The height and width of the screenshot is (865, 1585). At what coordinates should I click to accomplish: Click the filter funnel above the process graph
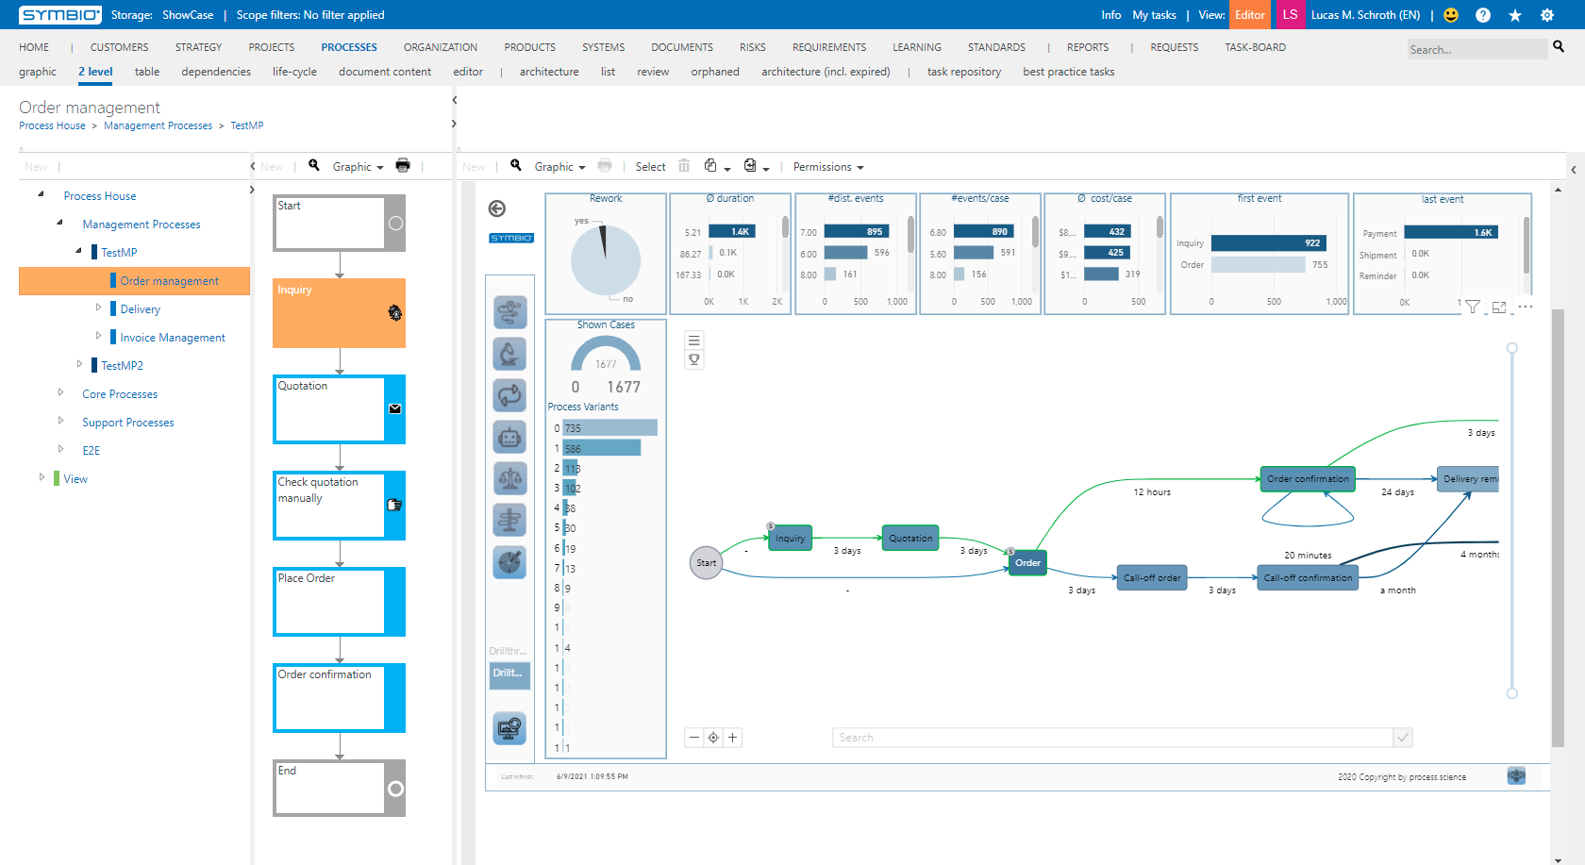click(1473, 307)
